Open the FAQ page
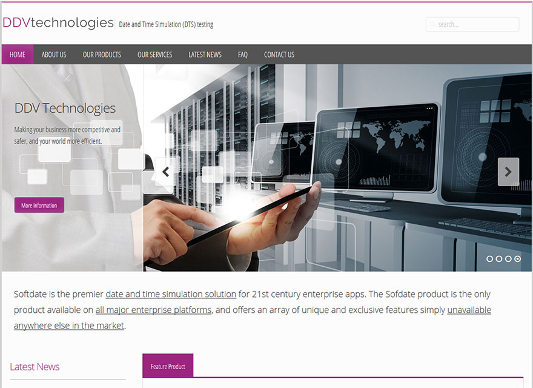Viewport: 533px width, 388px height. [243, 55]
